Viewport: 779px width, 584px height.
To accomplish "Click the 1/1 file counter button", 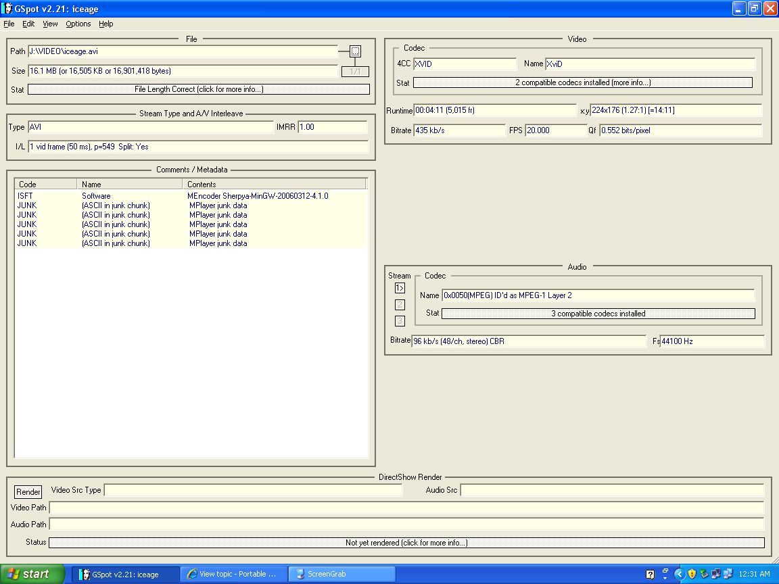I will tap(355, 72).
